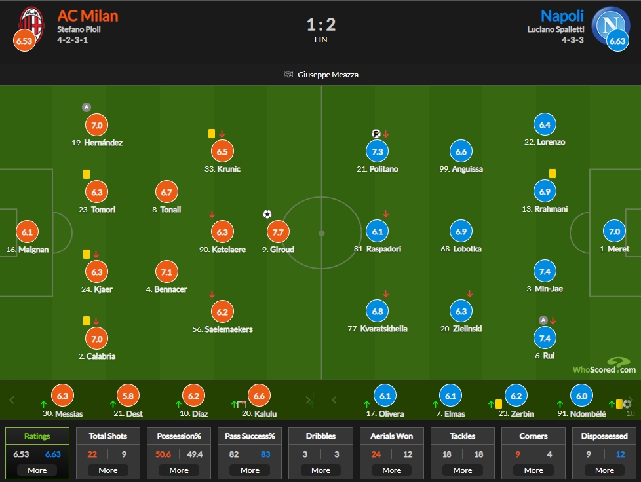This screenshot has width=641, height=482.
Task: Click the goal ball icon above Giroud
Action: [x=267, y=214]
